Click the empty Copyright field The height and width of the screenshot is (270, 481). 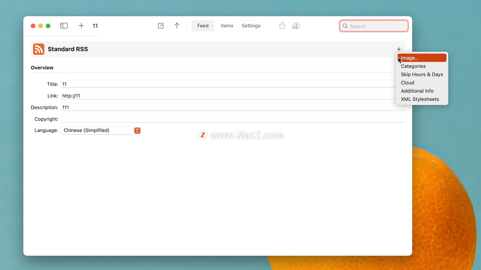[232, 119]
